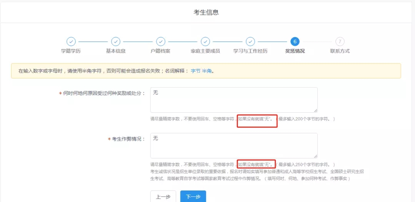Grab the resize handle of 考生作弊情况 textarea

coord(315,156)
